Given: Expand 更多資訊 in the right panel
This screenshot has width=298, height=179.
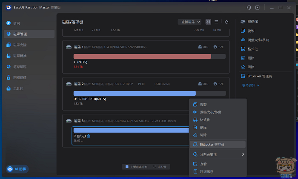Looking at the screenshot, I should point(250,85).
